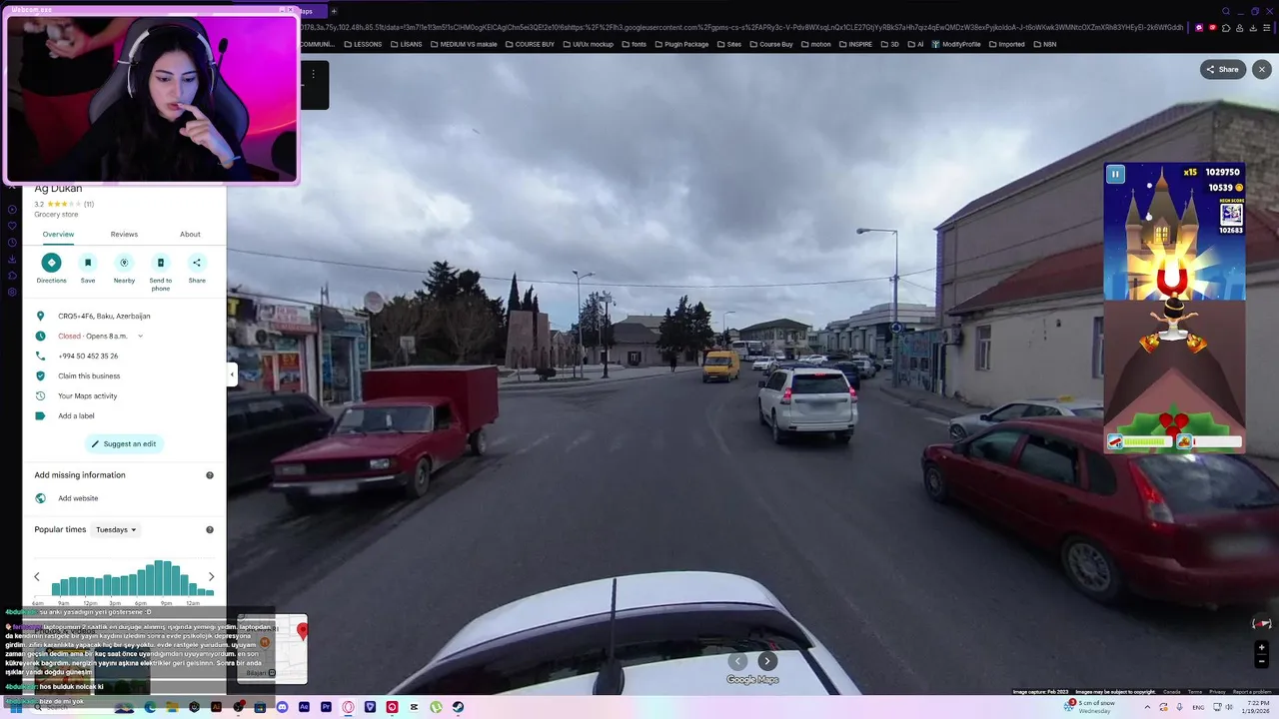Click the browser address bar URL

pos(739,28)
